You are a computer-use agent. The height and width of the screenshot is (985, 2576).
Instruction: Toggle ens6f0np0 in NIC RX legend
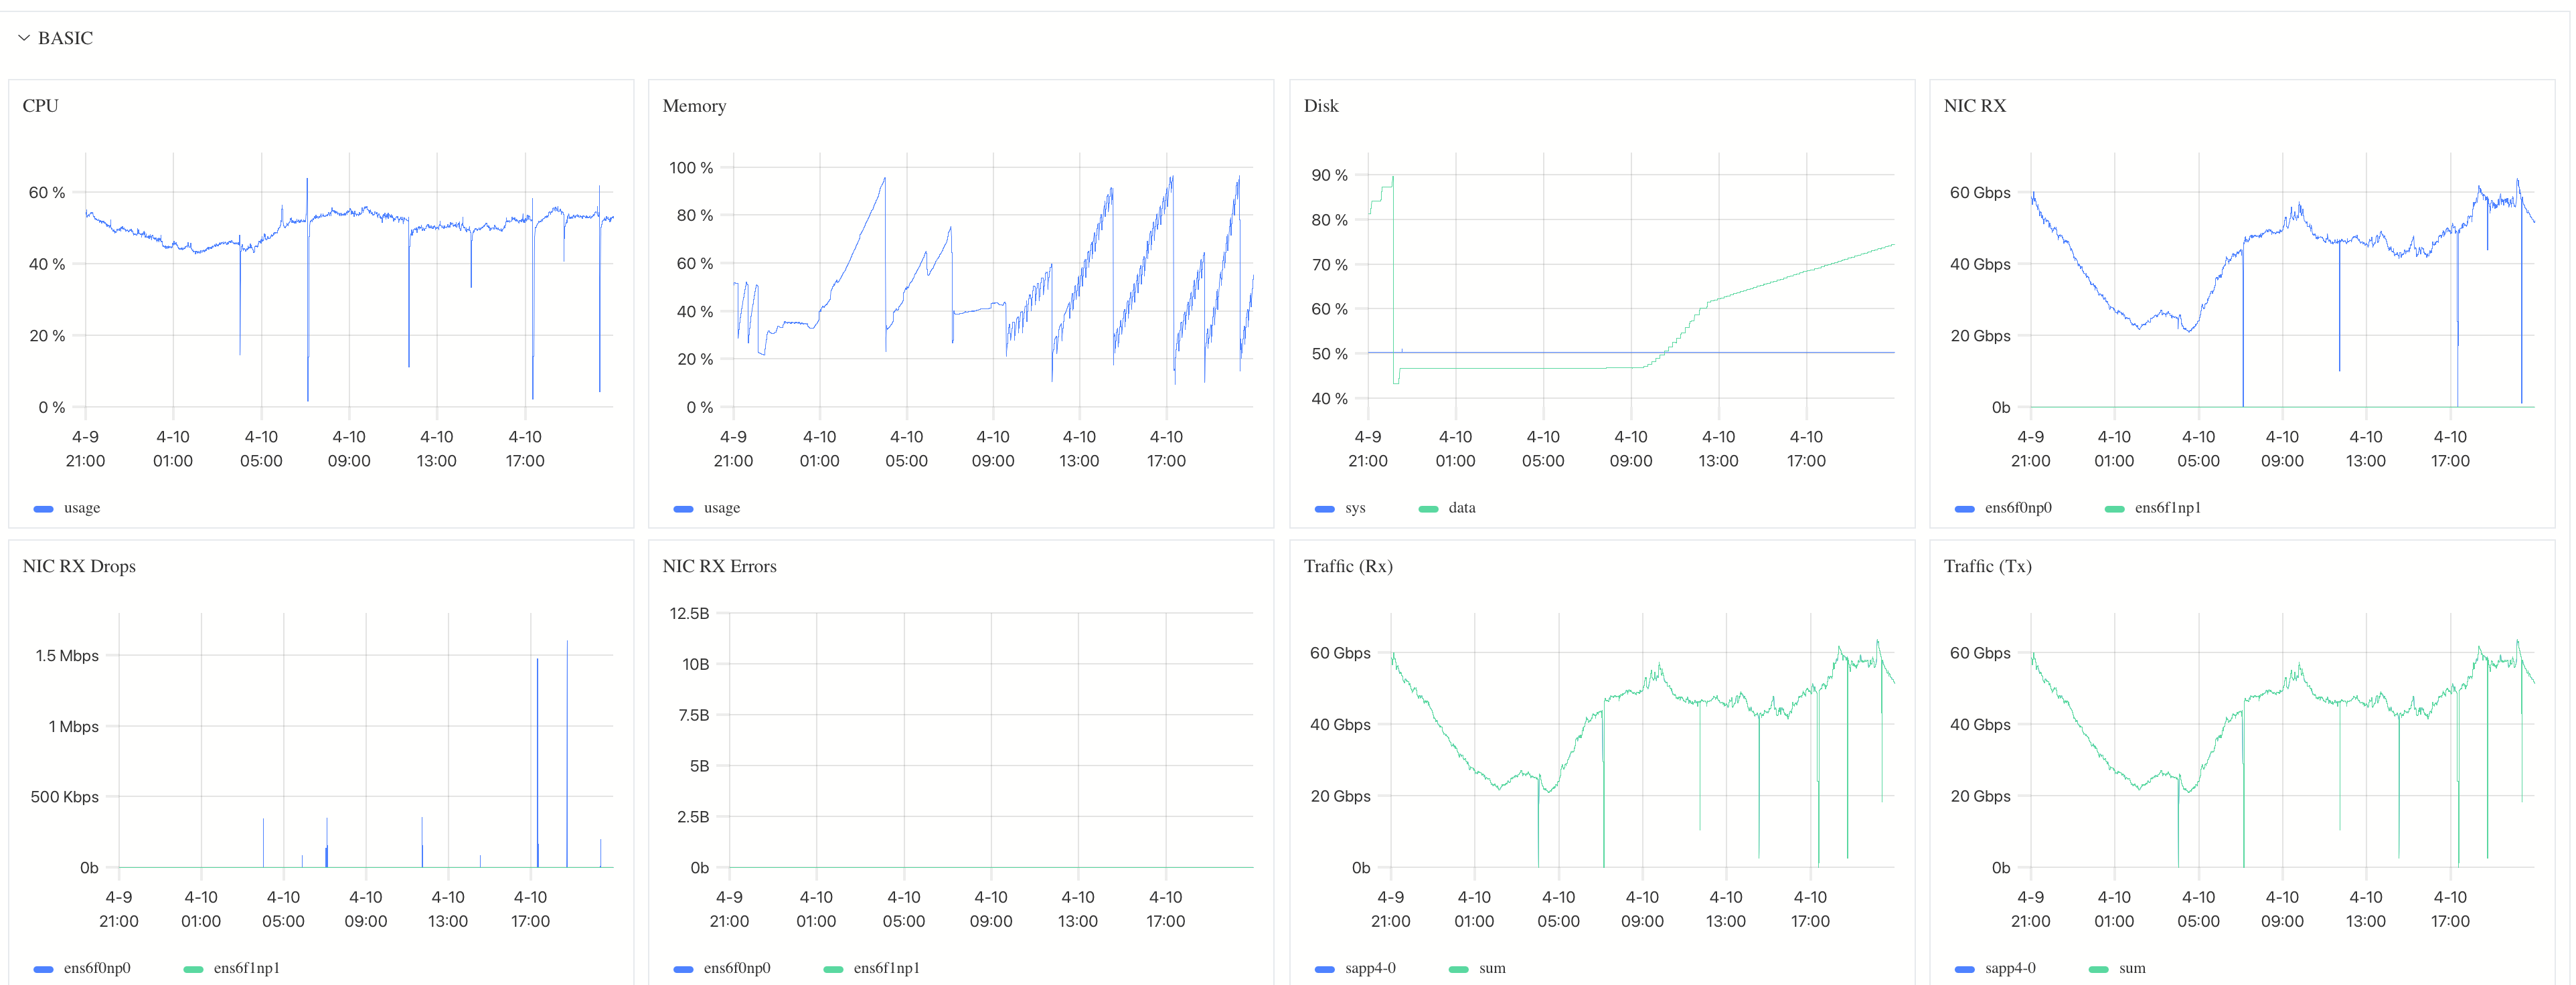click(2017, 508)
